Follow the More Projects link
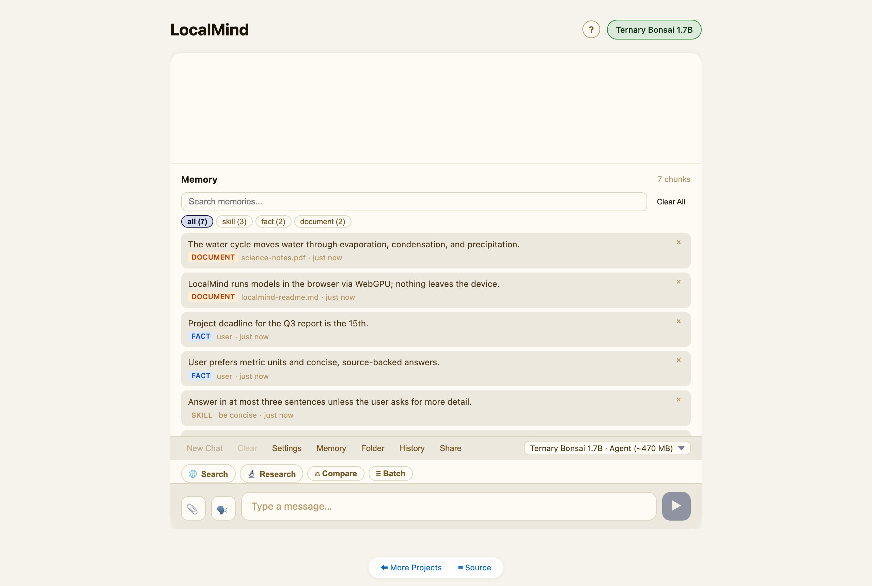Viewport: 872px width, 586px height. tap(411, 567)
